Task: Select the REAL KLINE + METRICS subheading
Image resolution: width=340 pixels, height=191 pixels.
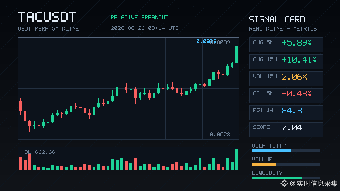Action: pos(283,29)
